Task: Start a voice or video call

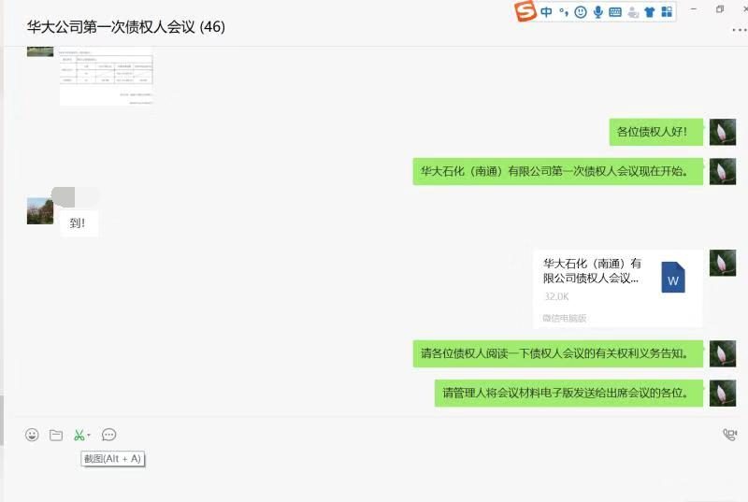Action: [x=730, y=435]
